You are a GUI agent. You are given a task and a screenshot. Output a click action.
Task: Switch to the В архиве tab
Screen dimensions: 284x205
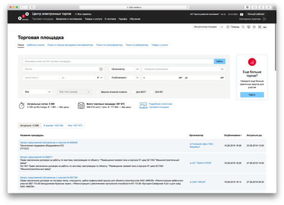(x=53, y=125)
